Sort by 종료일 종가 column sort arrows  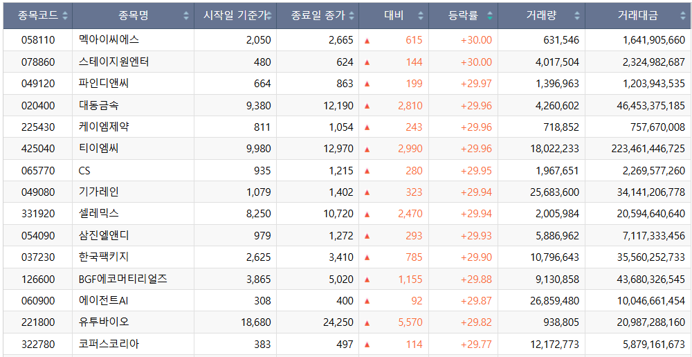tap(352, 16)
